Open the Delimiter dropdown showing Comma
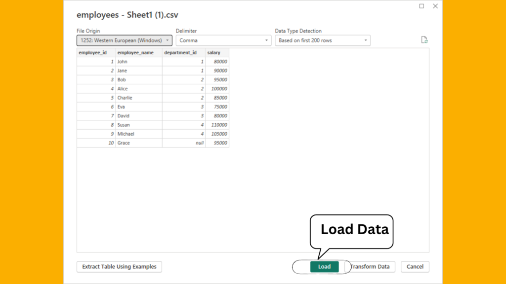The width and height of the screenshot is (506, 284). pyautogui.click(x=223, y=40)
